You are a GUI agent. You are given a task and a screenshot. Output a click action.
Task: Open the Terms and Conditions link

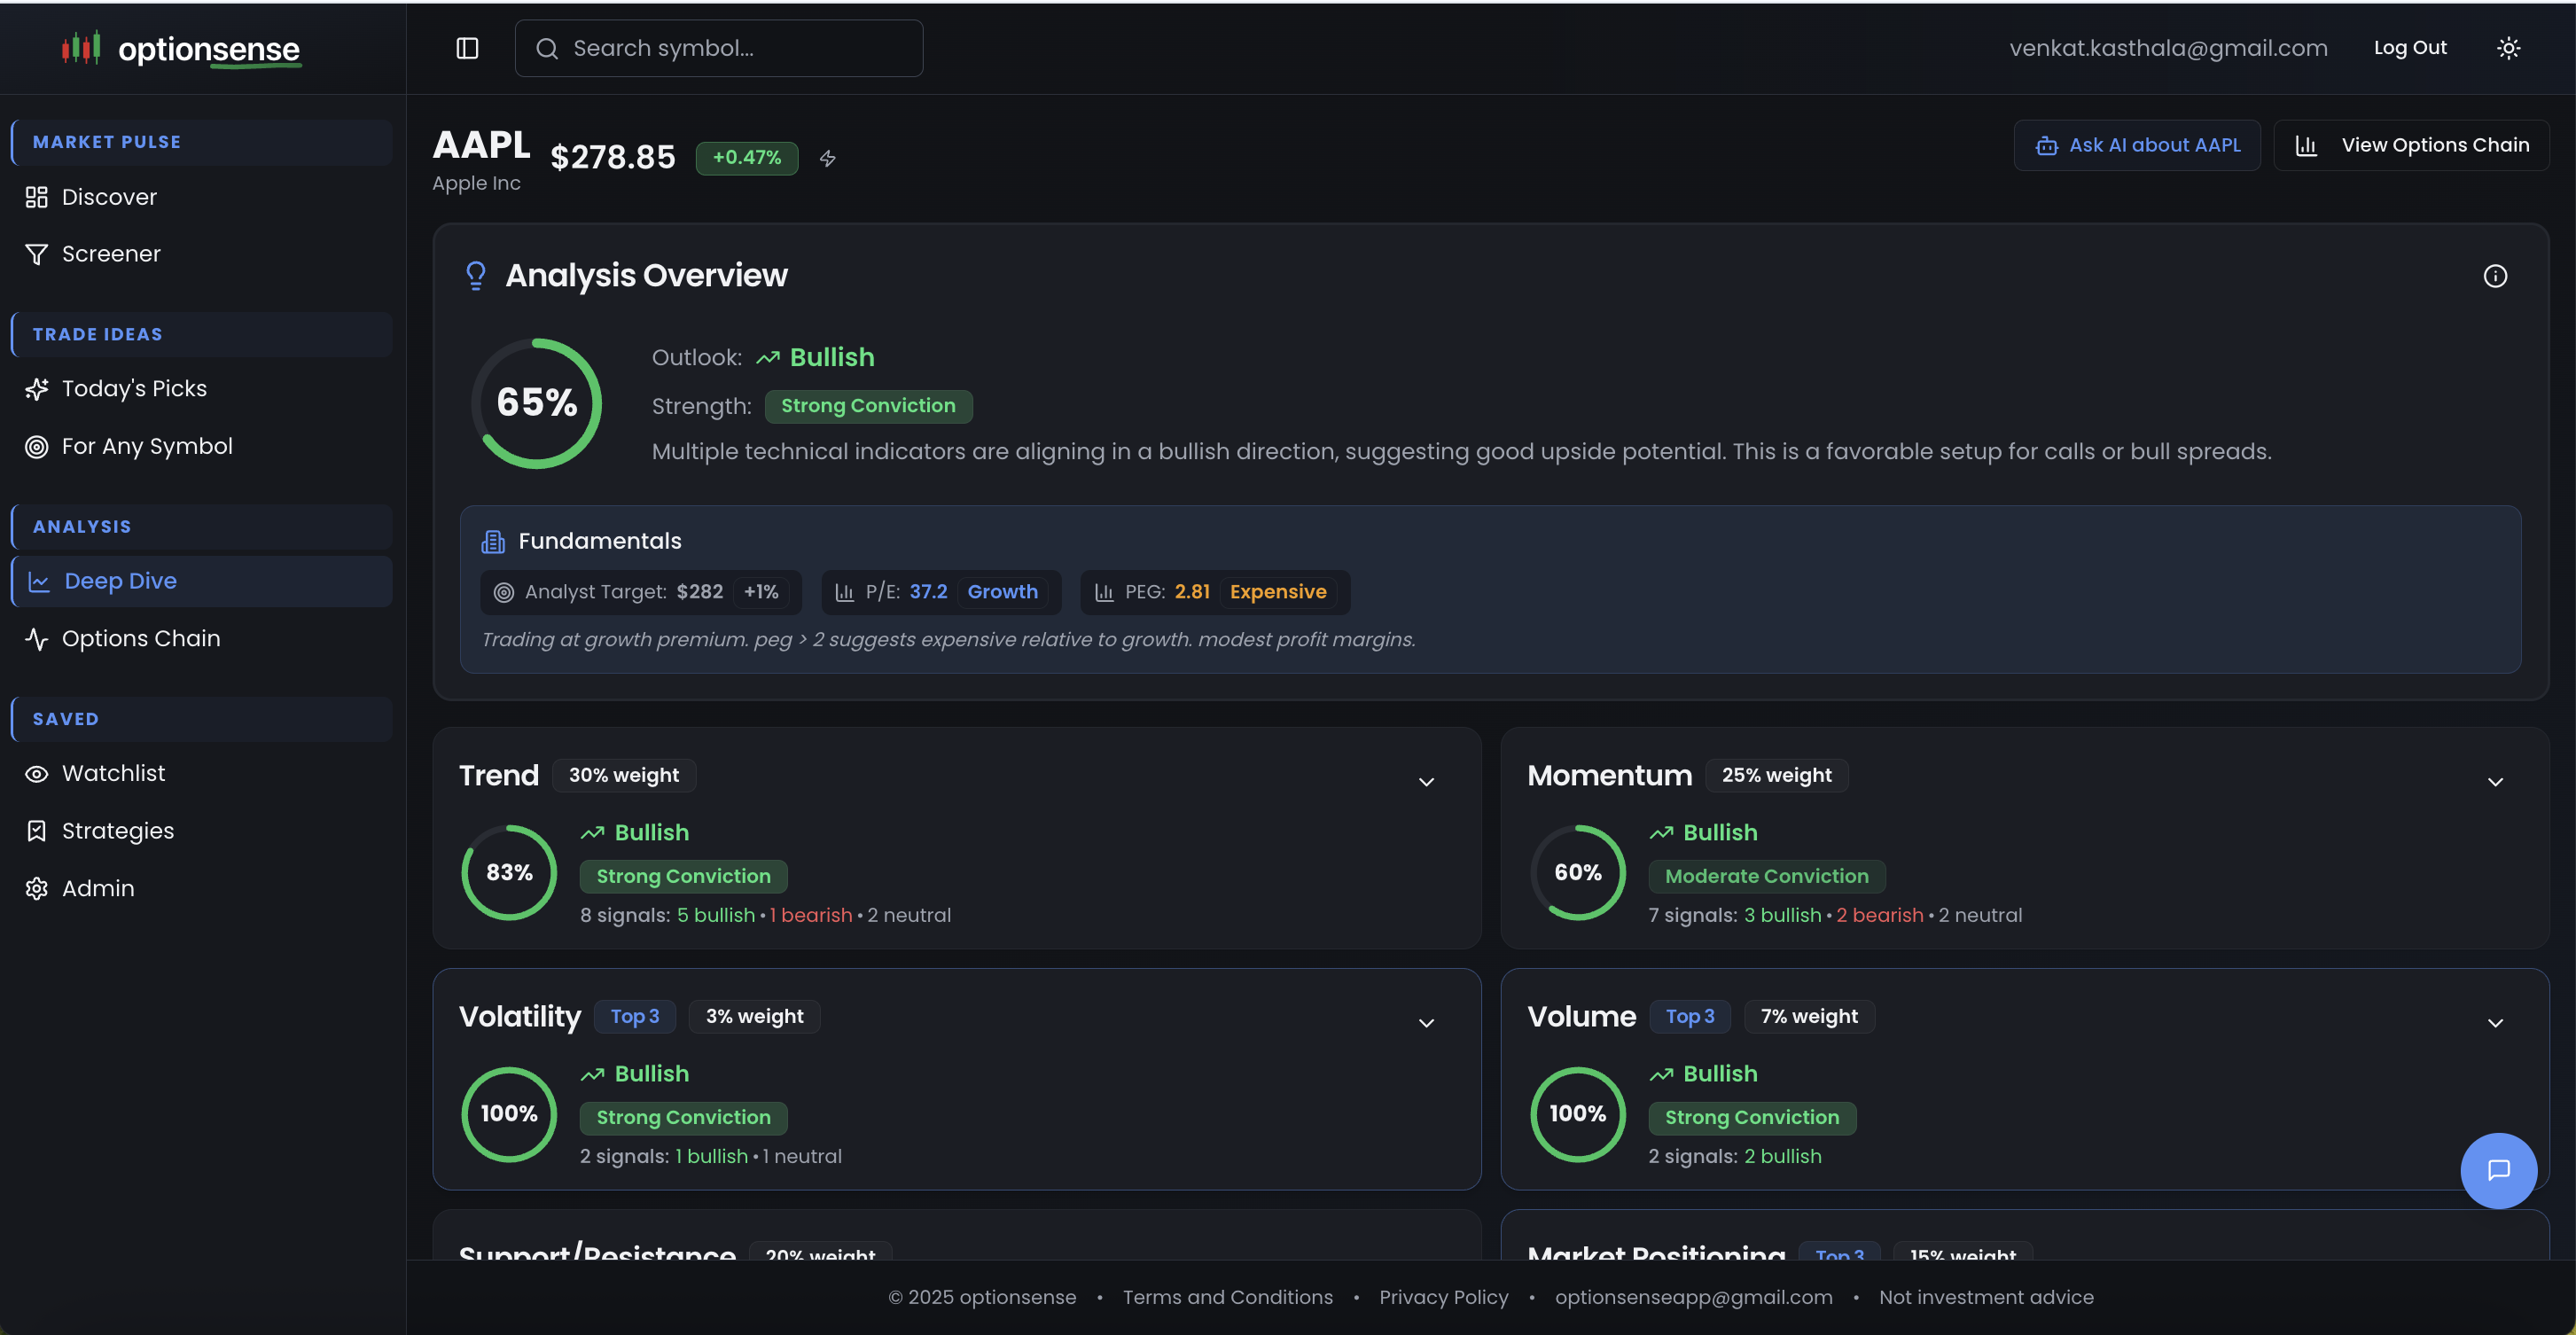coord(1227,1297)
